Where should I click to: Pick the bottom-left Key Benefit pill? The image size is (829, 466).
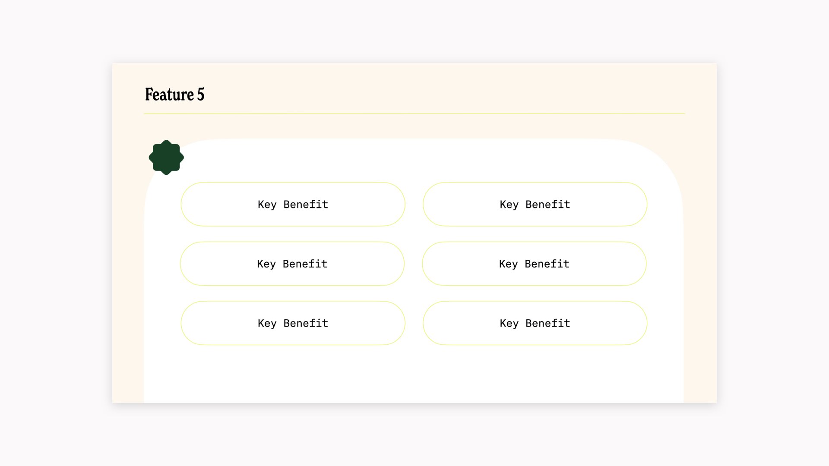click(x=293, y=323)
